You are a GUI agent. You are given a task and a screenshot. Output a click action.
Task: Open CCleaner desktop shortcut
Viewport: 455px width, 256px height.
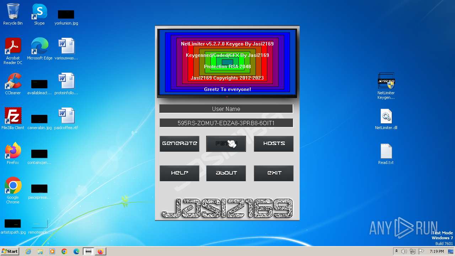click(13, 84)
